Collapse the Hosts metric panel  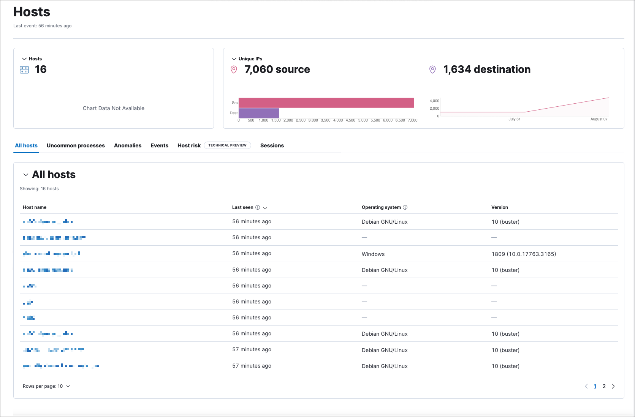[25, 58]
